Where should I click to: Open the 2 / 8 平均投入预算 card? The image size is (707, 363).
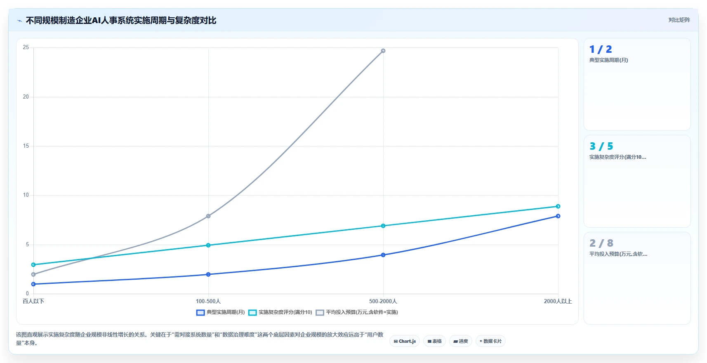click(x=637, y=278)
